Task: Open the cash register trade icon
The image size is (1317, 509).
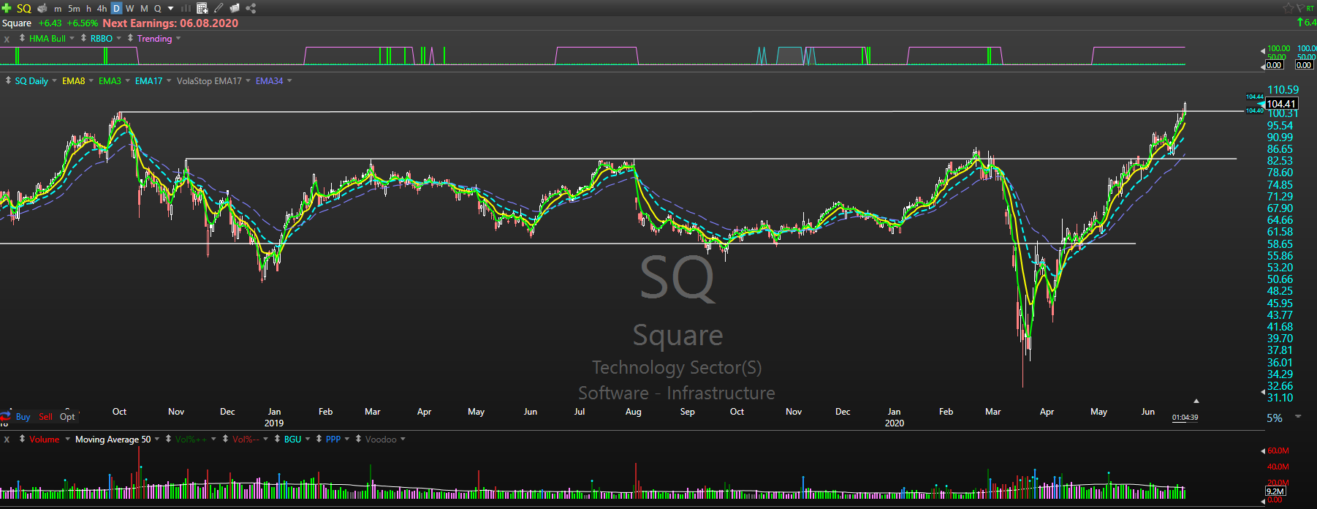Action: coord(42,8)
